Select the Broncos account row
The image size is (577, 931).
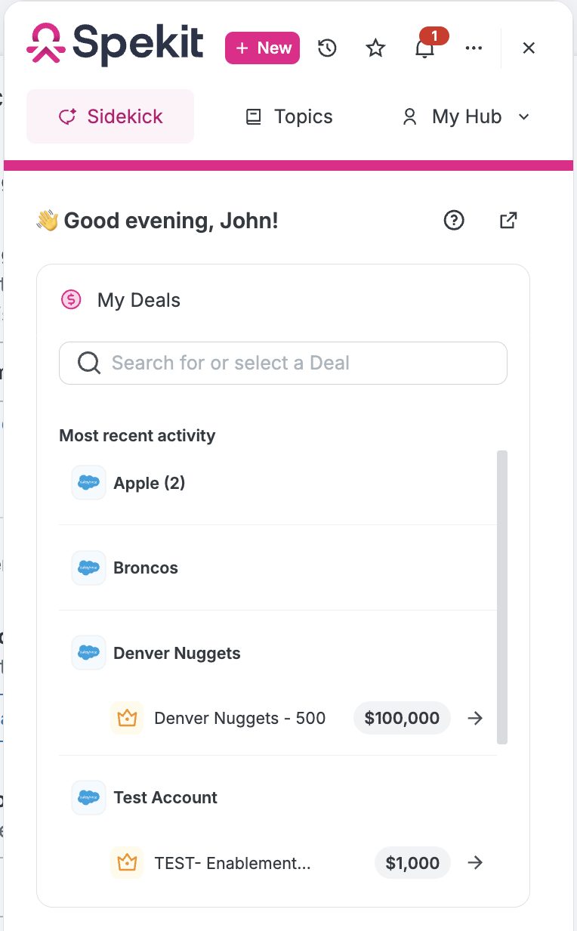pos(278,568)
